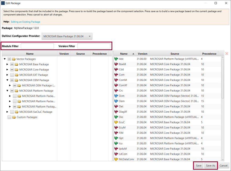Collapse the Vector Packages tree node

tap(5, 59)
